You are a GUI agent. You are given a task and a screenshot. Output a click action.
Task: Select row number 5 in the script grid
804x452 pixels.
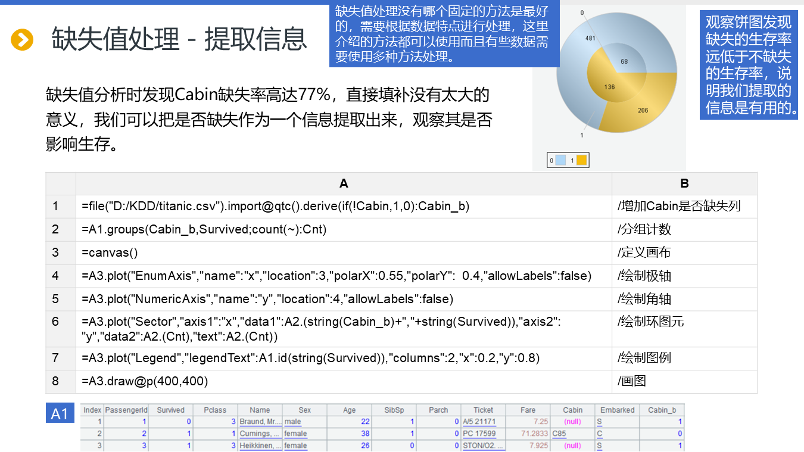click(x=61, y=299)
